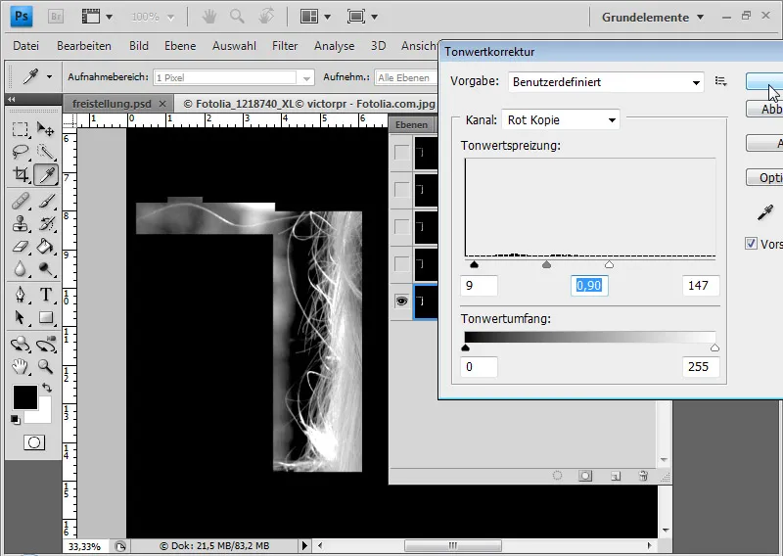The height and width of the screenshot is (556, 783).
Task: Open Adobe Bridge via the Br icon
Action: (x=56, y=17)
